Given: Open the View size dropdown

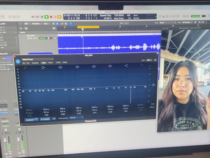Looking at the screenshot, I should point(149,60).
